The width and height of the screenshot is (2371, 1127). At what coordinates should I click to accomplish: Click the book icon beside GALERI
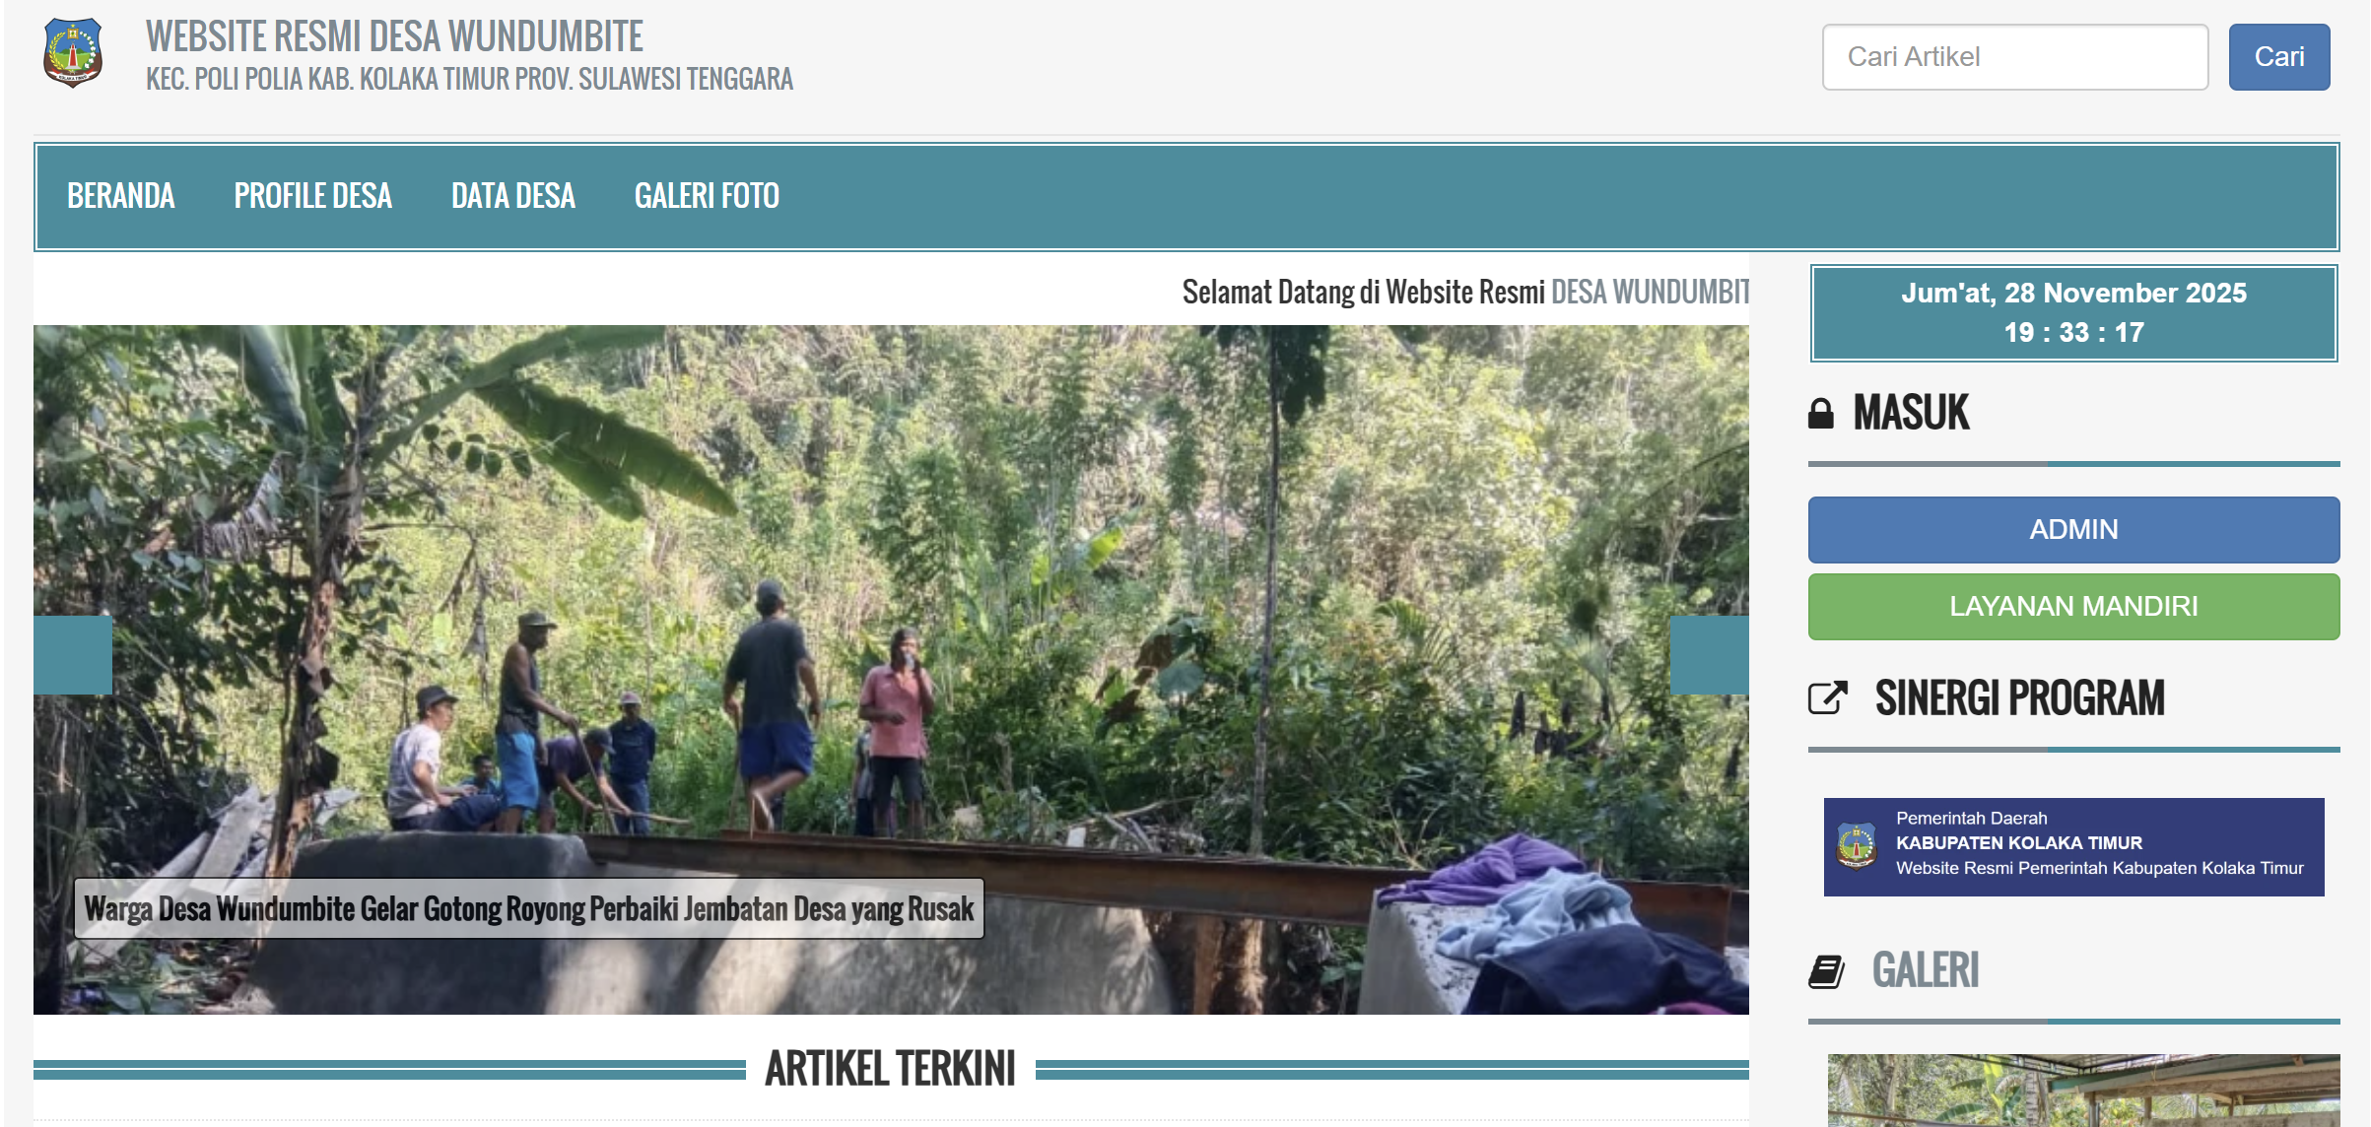click(x=1826, y=970)
